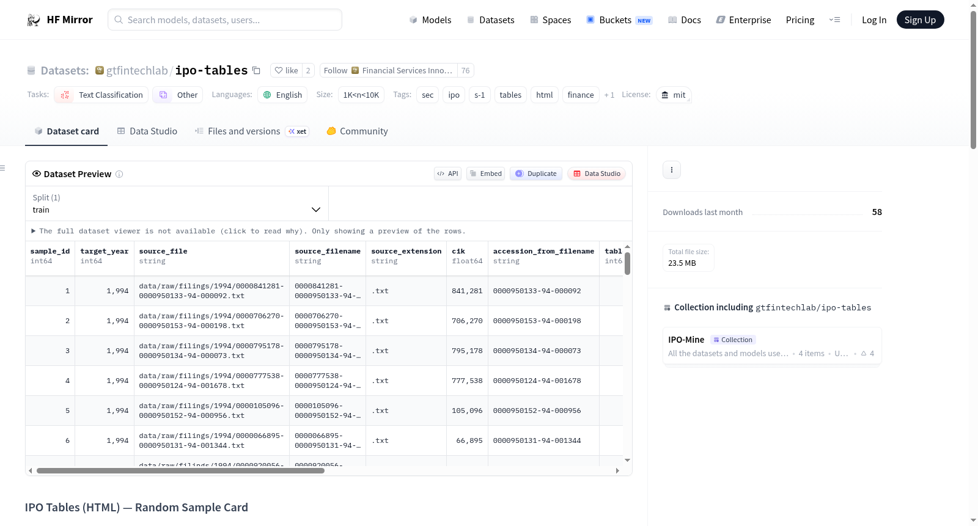This screenshot has width=978, height=526.
Task: Focus the search models, datasets, users field
Action: coord(225,20)
